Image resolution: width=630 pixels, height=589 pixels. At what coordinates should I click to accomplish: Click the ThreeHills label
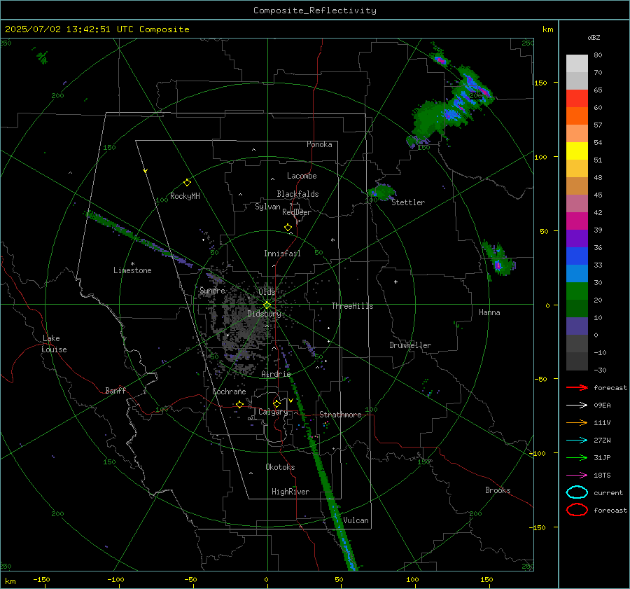point(352,306)
